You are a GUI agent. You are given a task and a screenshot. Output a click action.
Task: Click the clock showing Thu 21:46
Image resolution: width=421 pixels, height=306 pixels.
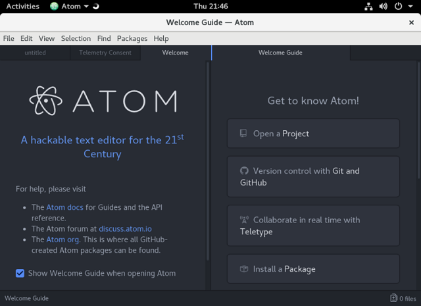tap(210, 6)
